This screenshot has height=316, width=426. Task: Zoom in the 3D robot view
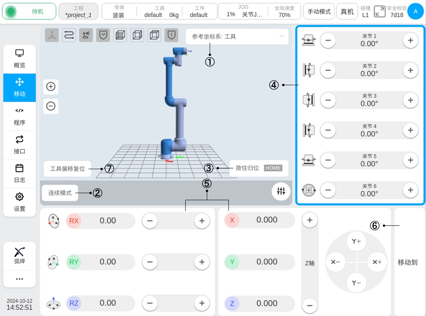[51, 86]
